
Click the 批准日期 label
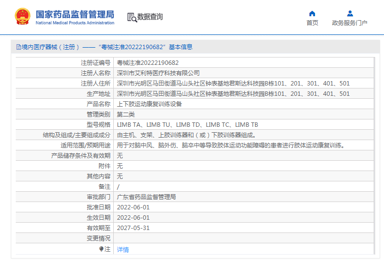pyautogui.click(x=98, y=207)
